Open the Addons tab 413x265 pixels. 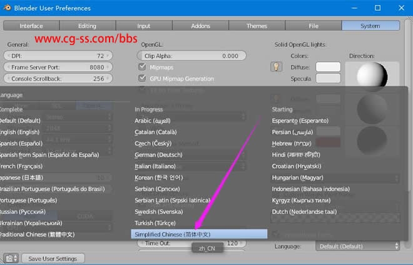(x=200, y=26)
